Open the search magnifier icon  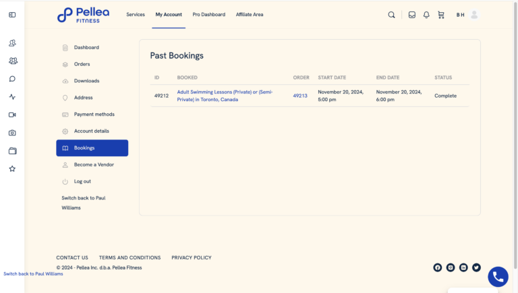[x=391, y=15]
